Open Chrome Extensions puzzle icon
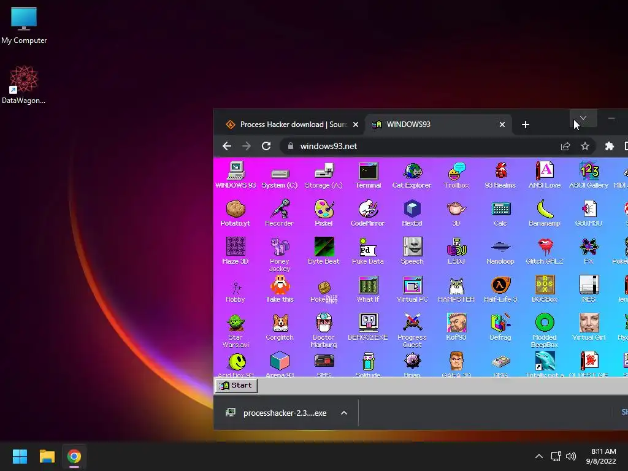The height and width of the screenshot is (471, 628). [609, 146]
